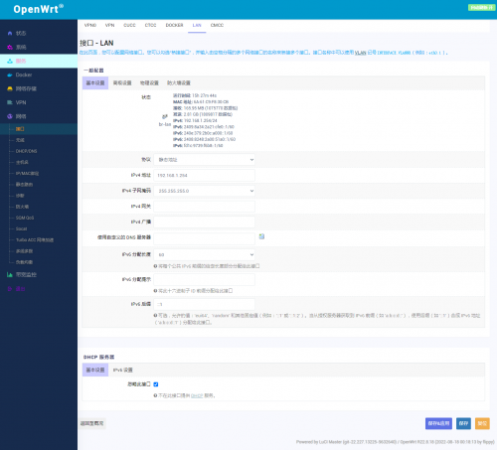Expand the IPv6 assignment length dropdown

tap(205, 254)
